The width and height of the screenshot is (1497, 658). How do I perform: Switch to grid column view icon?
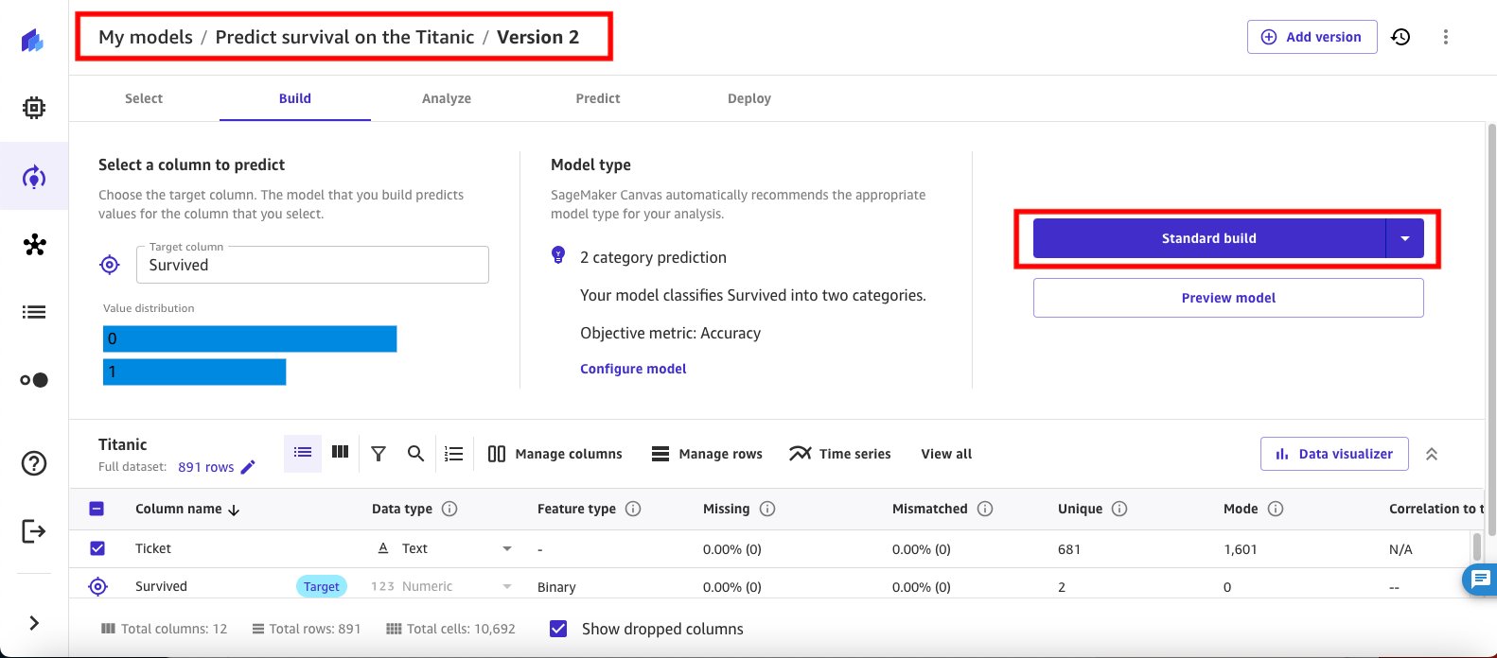[341, 453]
